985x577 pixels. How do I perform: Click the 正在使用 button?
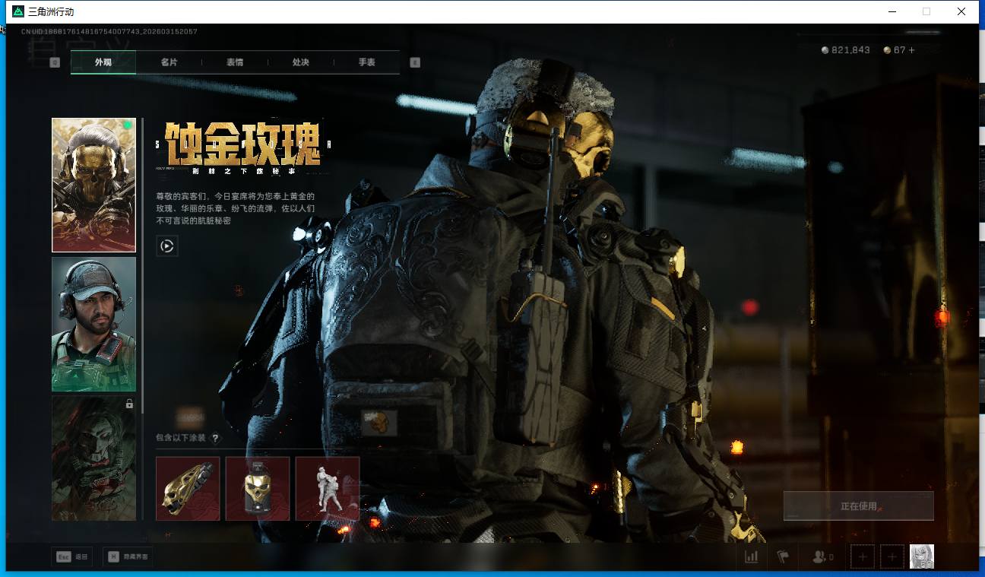pyautogui.click(x=858, y=506)
